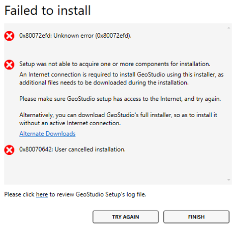Viewport: 237px width, 228px height.
Task: Click the parenthesized (0x80072efd) code text
Action: [x=113, y=36]
